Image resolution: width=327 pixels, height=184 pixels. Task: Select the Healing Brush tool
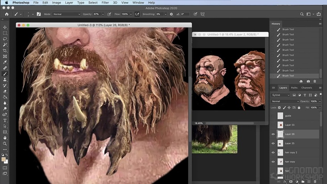(5, 68)
